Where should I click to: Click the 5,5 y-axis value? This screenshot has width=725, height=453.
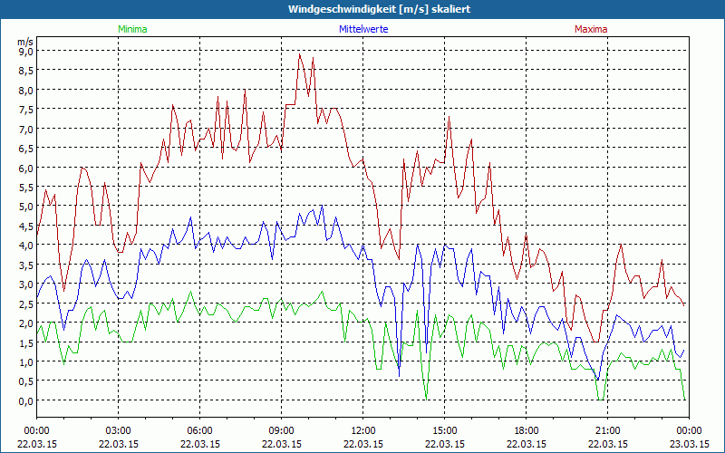[x=26, y=188]
